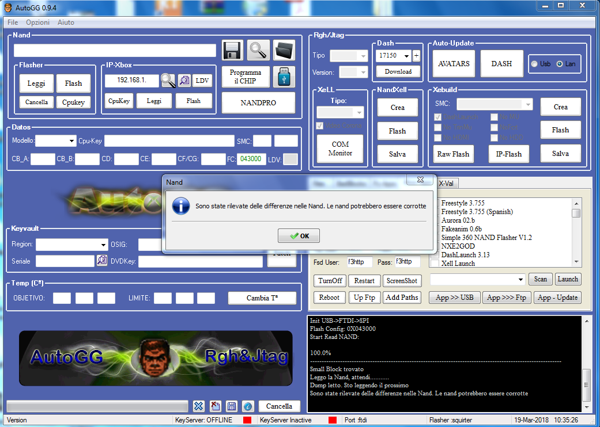Click the NANDPRO button
The height and width of the screenshot is (427, 600).
(x=258, y=102)
